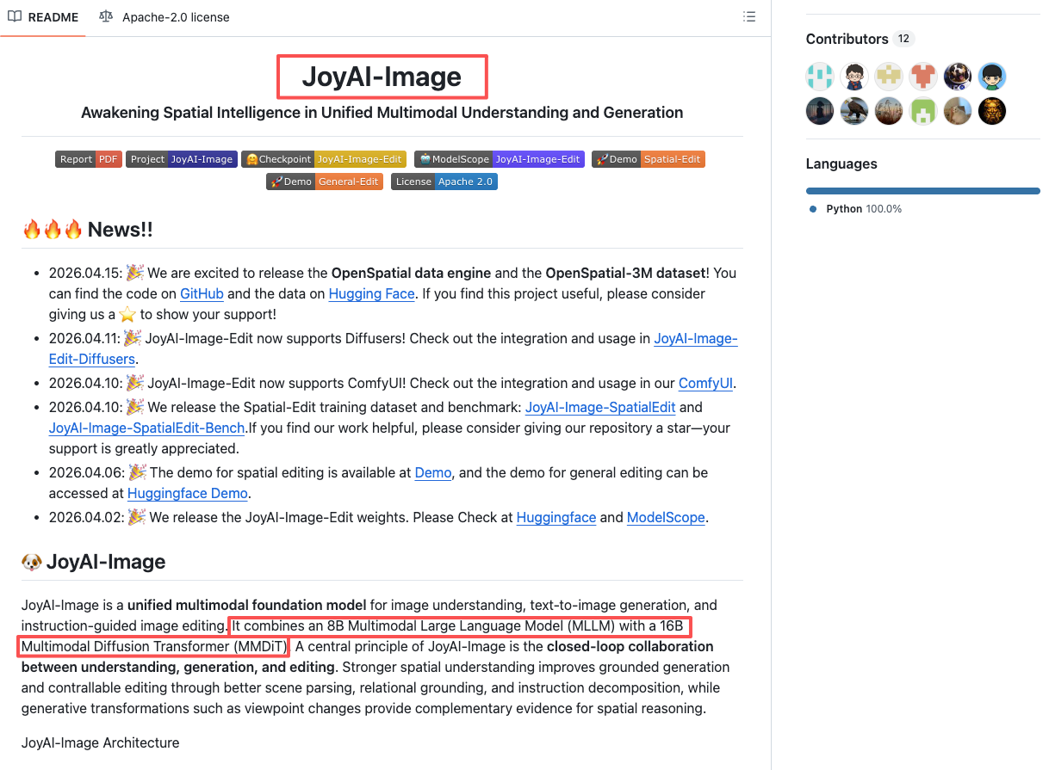The height and width of the screenshot is (770, 1049).
Task: Open JoyAI-Image-SpatialEdit dataset link
Action: coord(600,407)
